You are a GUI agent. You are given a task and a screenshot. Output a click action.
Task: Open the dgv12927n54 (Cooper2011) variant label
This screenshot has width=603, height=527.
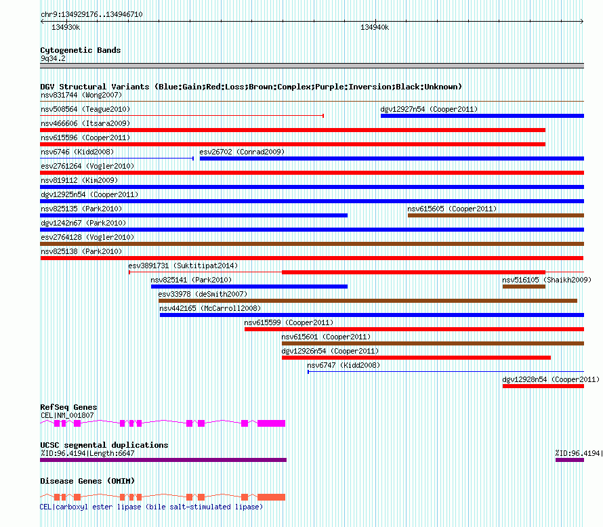[x=429, y=109]
